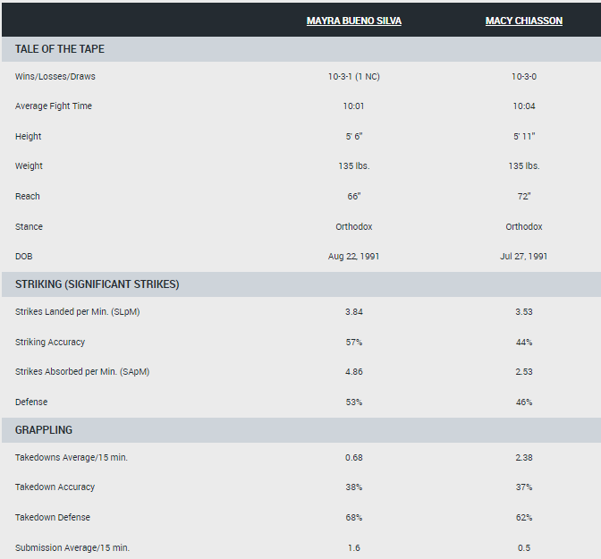Click Mayra Bueno Silva's 66" reach value
This screenshot has height=559, width=601.
tap(353, 197)
